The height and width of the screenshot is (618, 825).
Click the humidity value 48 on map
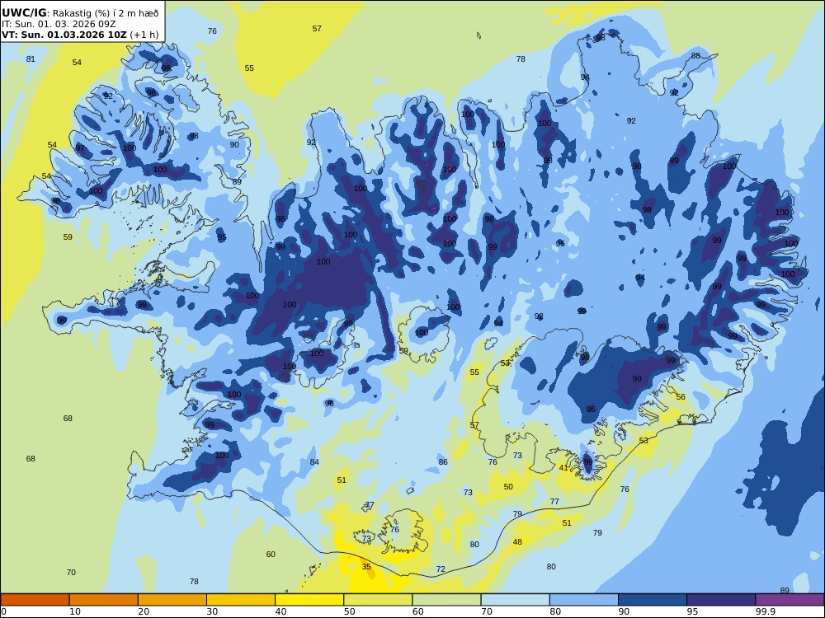point(518,542)
